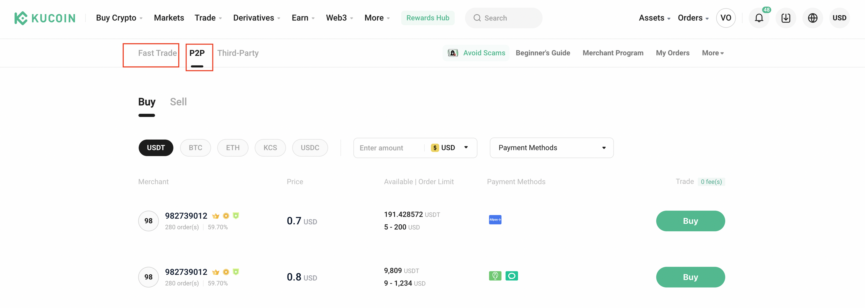Viewport: 865px width, 308px height.
Task: Click the KuCoin logo
Action: pyautogui.click(x=45, y=18)
